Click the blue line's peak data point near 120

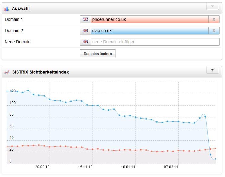click(x=28, y=90)
